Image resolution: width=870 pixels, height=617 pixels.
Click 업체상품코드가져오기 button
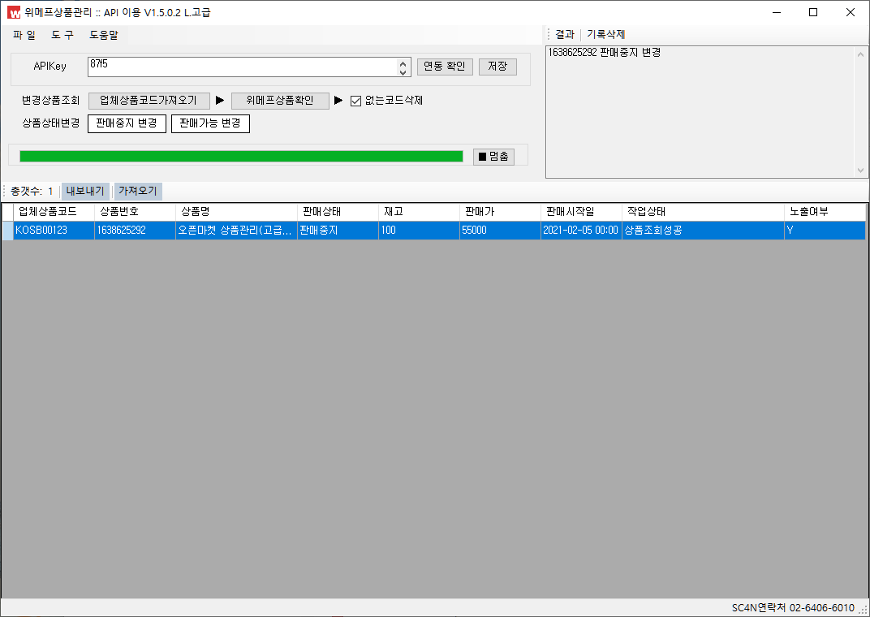pos(149,101)
